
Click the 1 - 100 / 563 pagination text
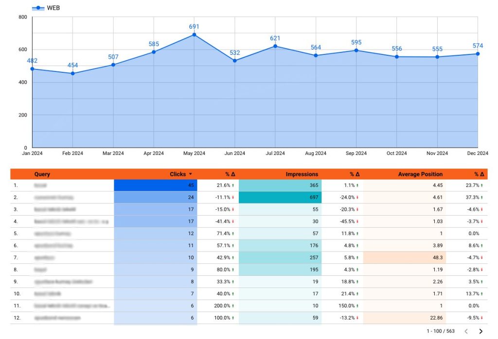tap(441, 331)
